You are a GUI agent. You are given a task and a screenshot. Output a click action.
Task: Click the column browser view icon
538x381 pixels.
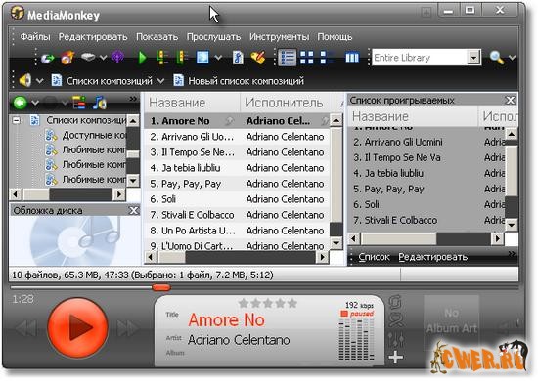coord(352,58)
